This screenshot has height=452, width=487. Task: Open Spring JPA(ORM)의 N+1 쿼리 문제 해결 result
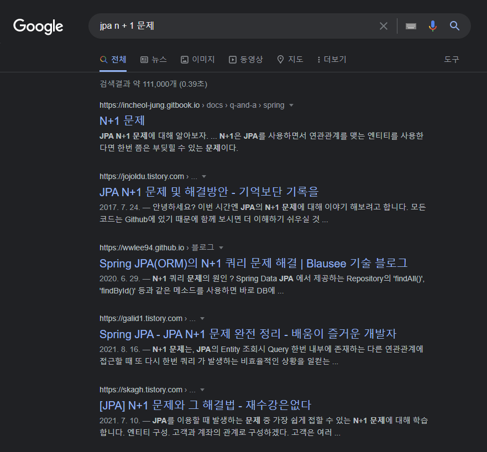pos(253,263)
